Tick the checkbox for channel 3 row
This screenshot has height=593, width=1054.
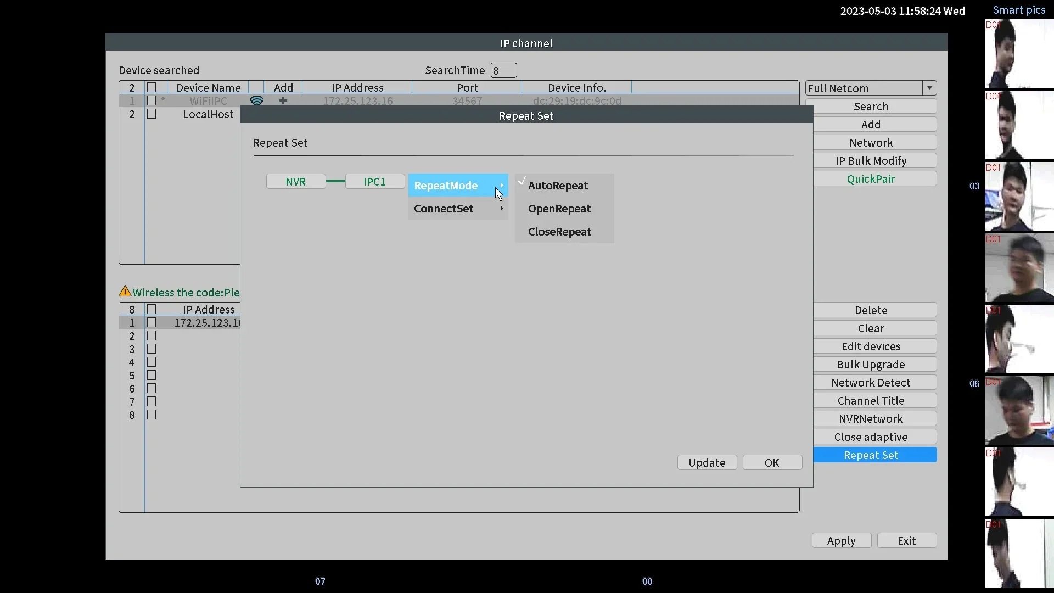152,349
